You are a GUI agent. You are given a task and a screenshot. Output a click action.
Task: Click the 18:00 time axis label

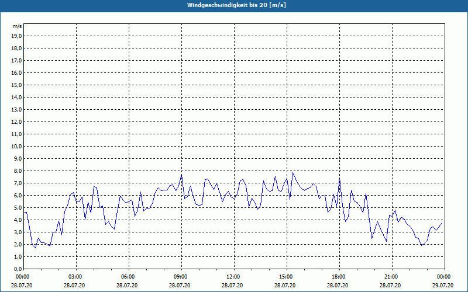point(338,277)
